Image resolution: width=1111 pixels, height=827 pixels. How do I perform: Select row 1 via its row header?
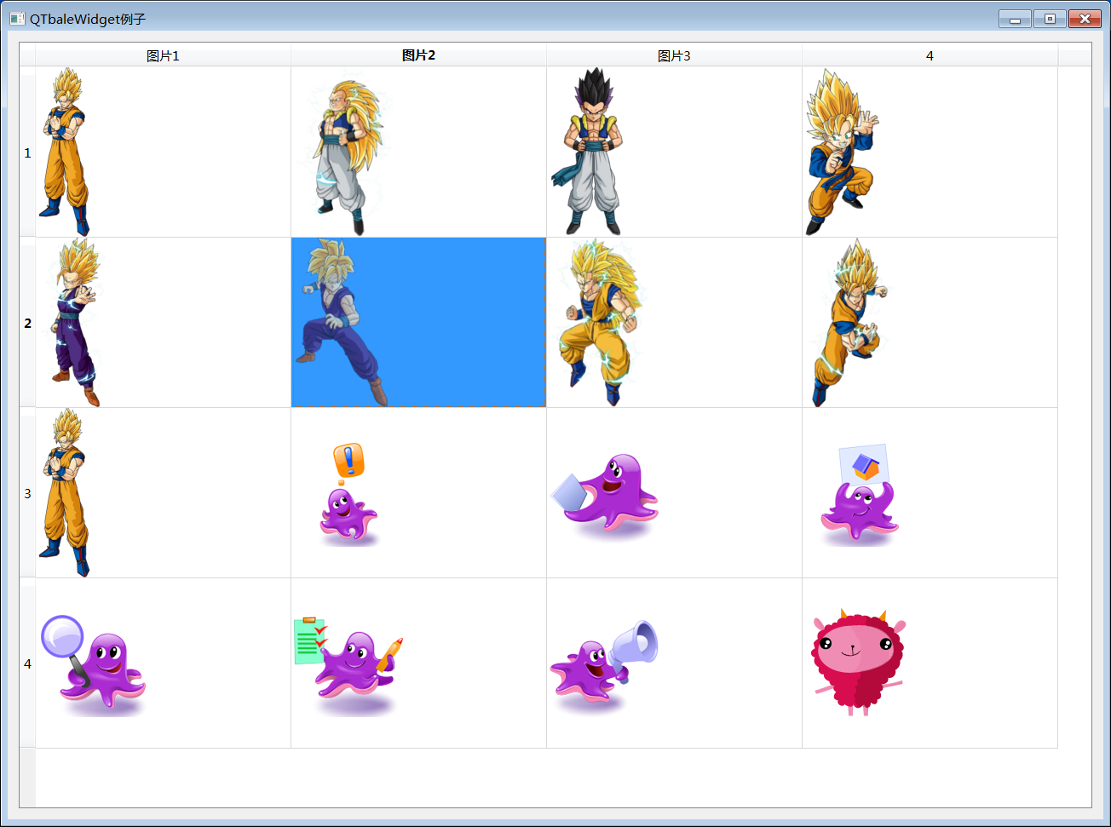[x=27, y=152]
